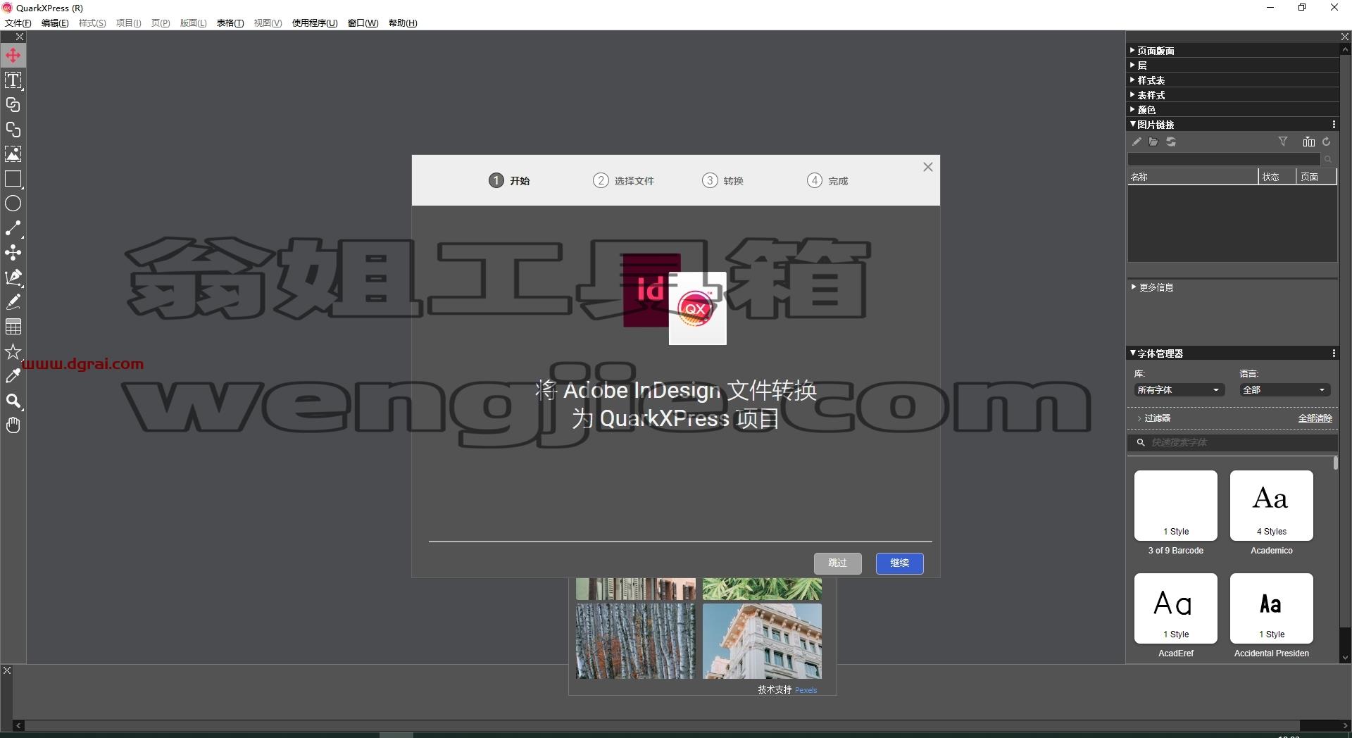The height and width of the screenshot is (738, 1352).
Task: Click the filter funnel icon in picture links
Action: coord(1283,142)
